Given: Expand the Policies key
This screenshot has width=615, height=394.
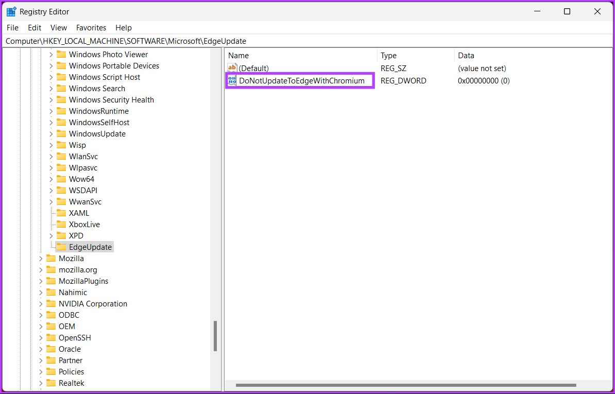Looking at the screenshot, I should [x=41, y=372].
